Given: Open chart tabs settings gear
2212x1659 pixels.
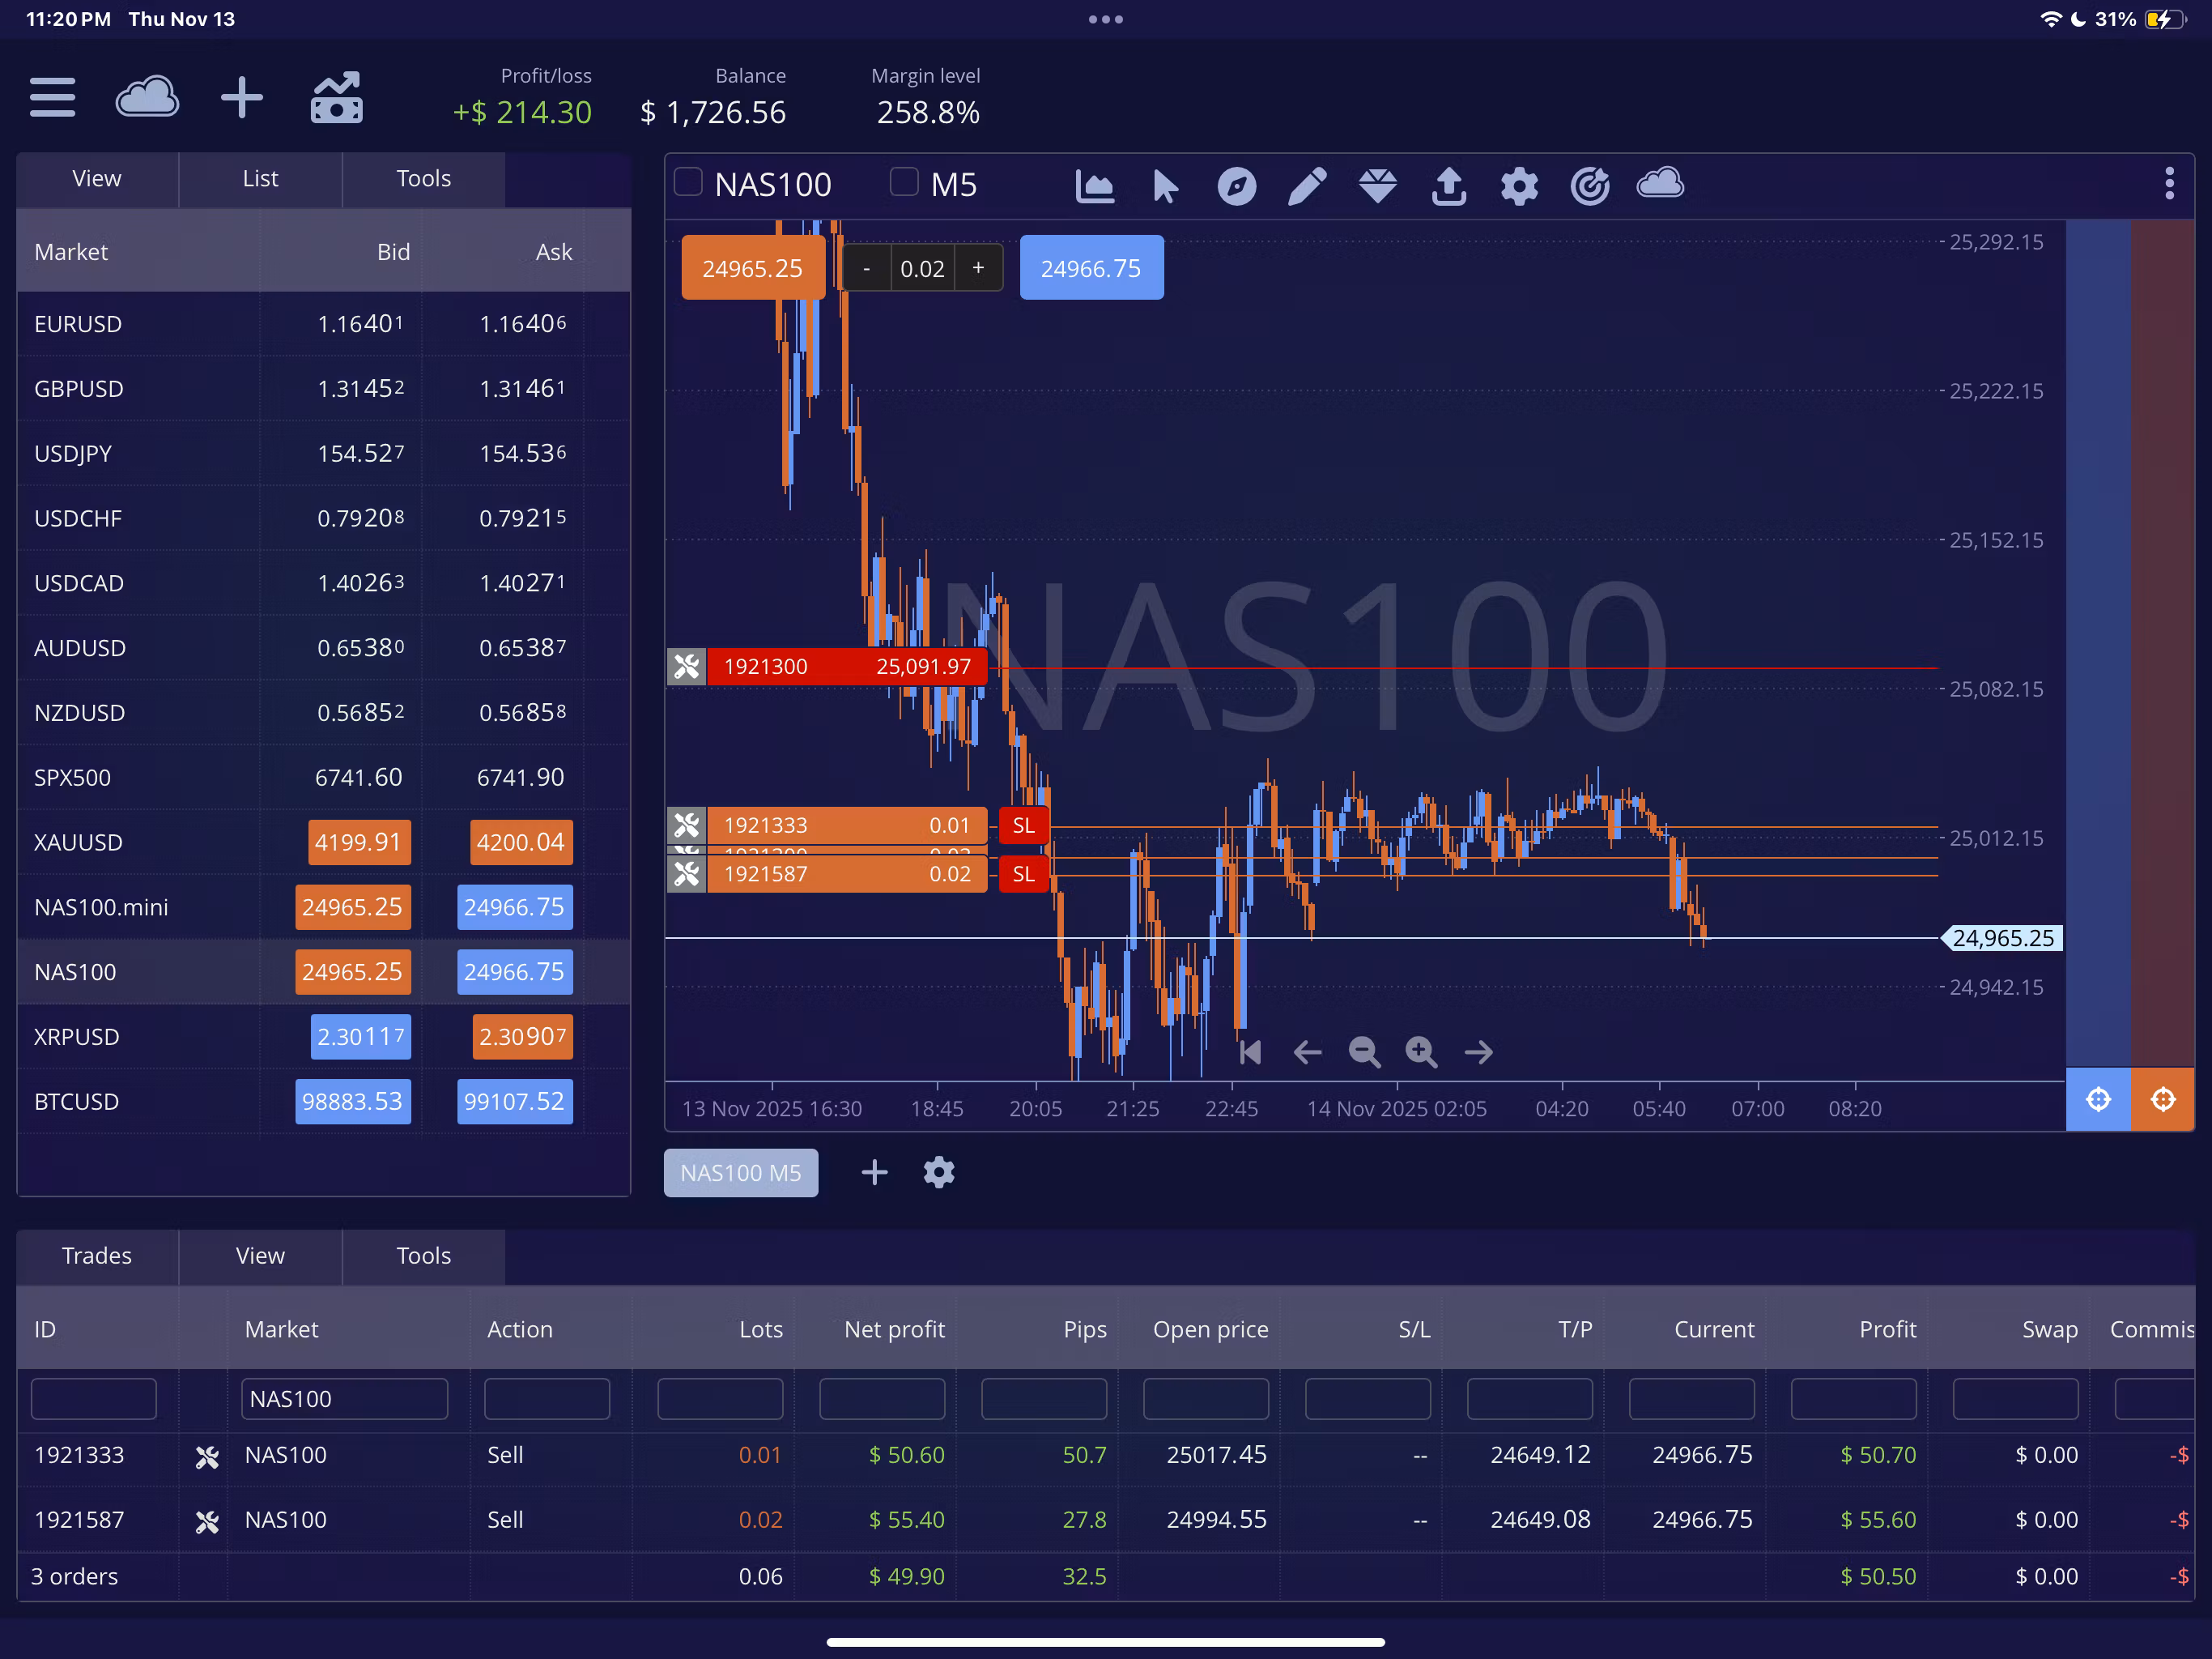Looking at the screenshot, I should [939, 1171].
